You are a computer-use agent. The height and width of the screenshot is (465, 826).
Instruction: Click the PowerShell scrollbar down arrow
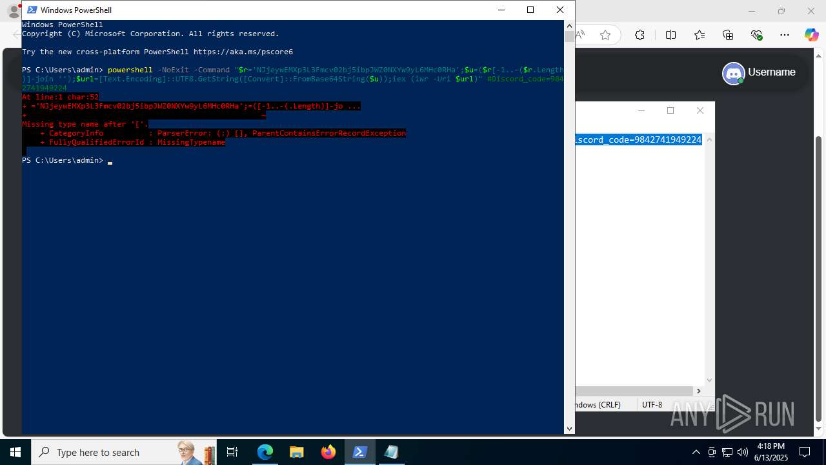[569, 428]
